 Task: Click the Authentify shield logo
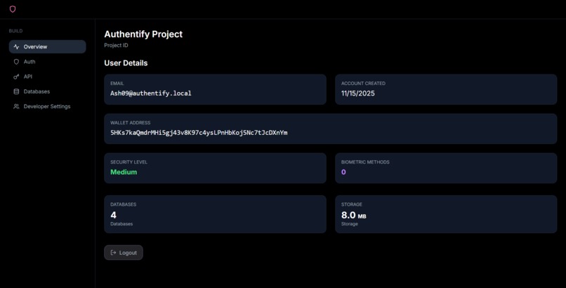coord(13,9)
